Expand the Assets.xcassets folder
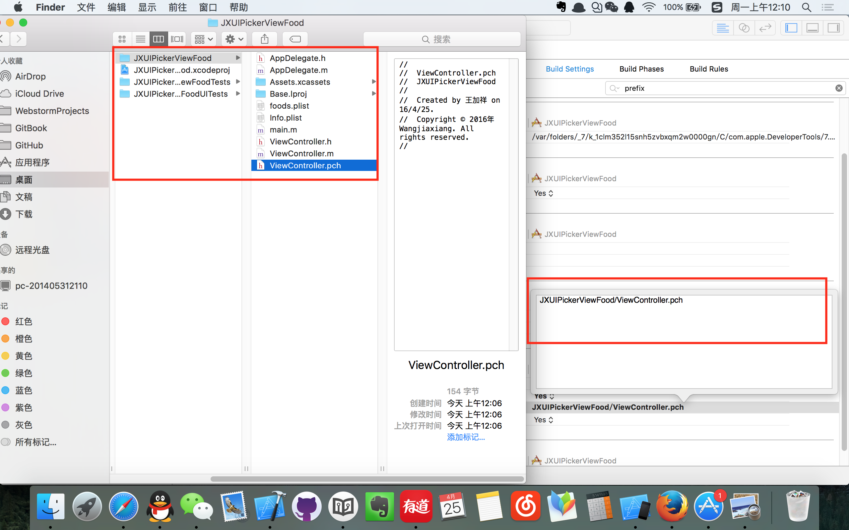Image resolution: width=849 pixels, height=530 pixels. click(x=374, y=82)
